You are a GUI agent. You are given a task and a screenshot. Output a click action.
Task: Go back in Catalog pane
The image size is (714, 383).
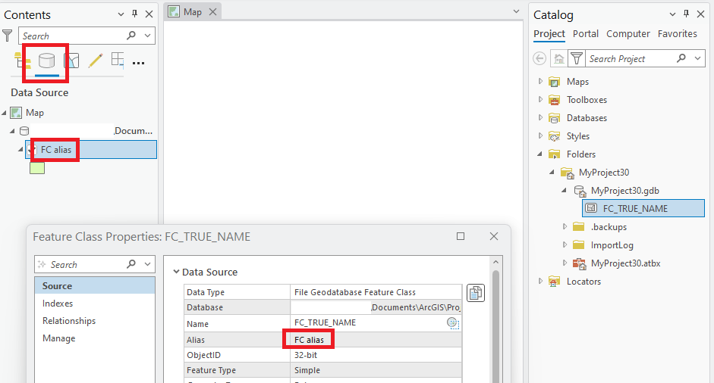pyautogui.click(x=539, y=58)
